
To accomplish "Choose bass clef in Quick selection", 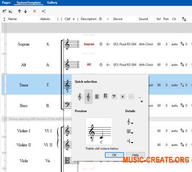I will pos(114,97).
